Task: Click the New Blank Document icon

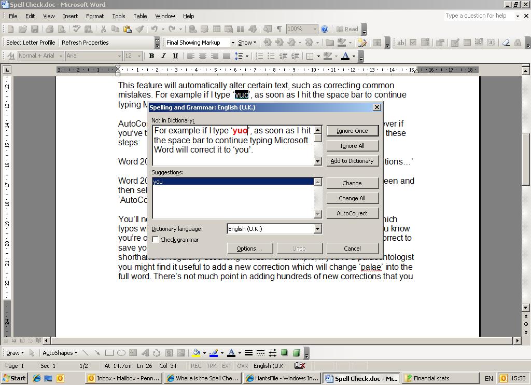Action: coord(10,29)
